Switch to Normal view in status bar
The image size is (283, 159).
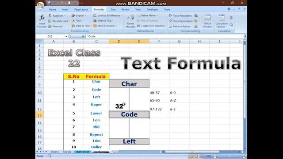pyautogui.click(x=191, y=156)
